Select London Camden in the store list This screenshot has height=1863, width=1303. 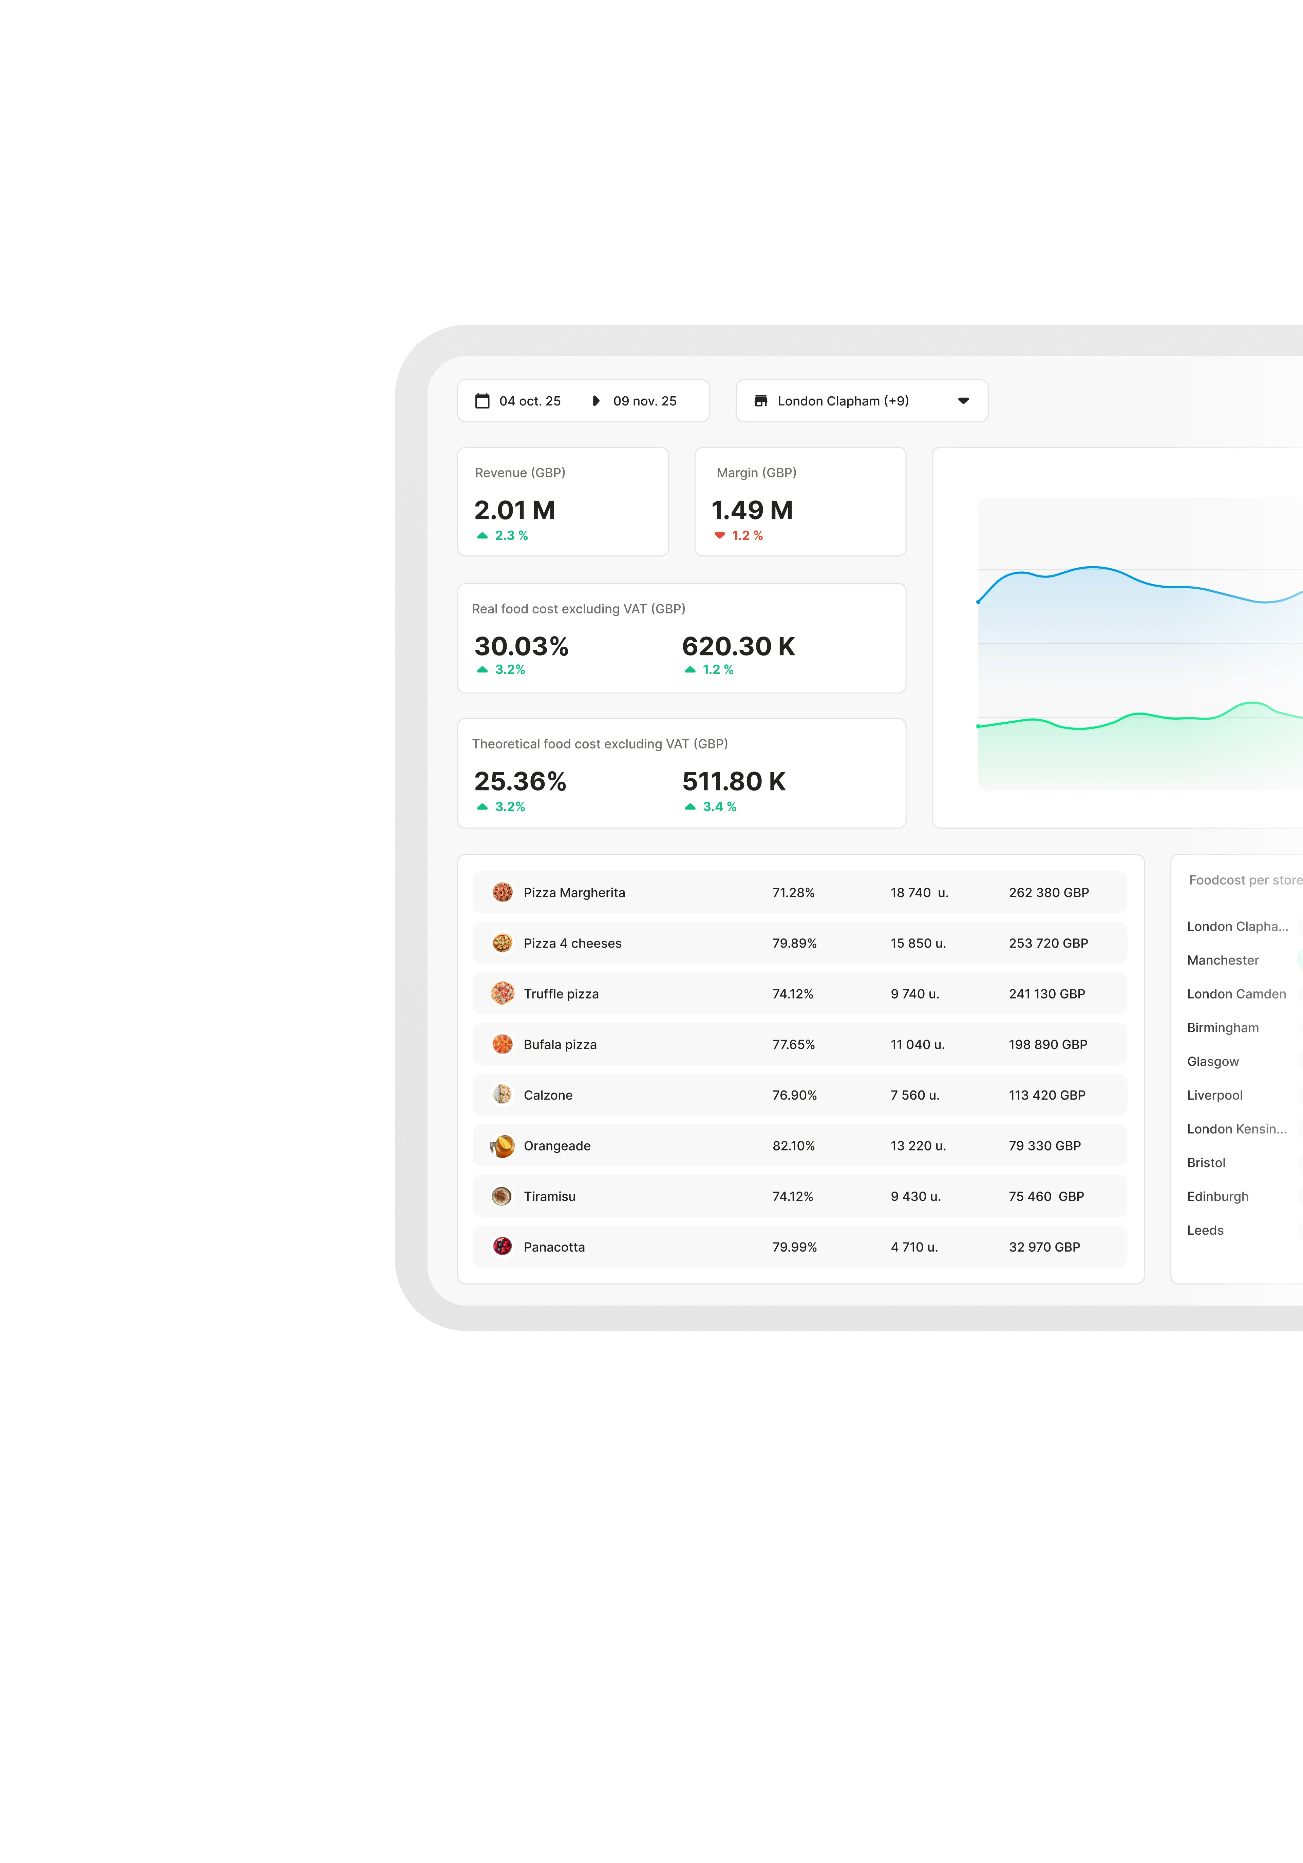(1236, 994)
